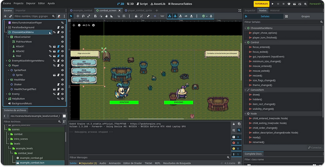The height and width of the screenshot is (167, 325).
Task: Open the Depurar menu
Action: (x=31, y=3)
